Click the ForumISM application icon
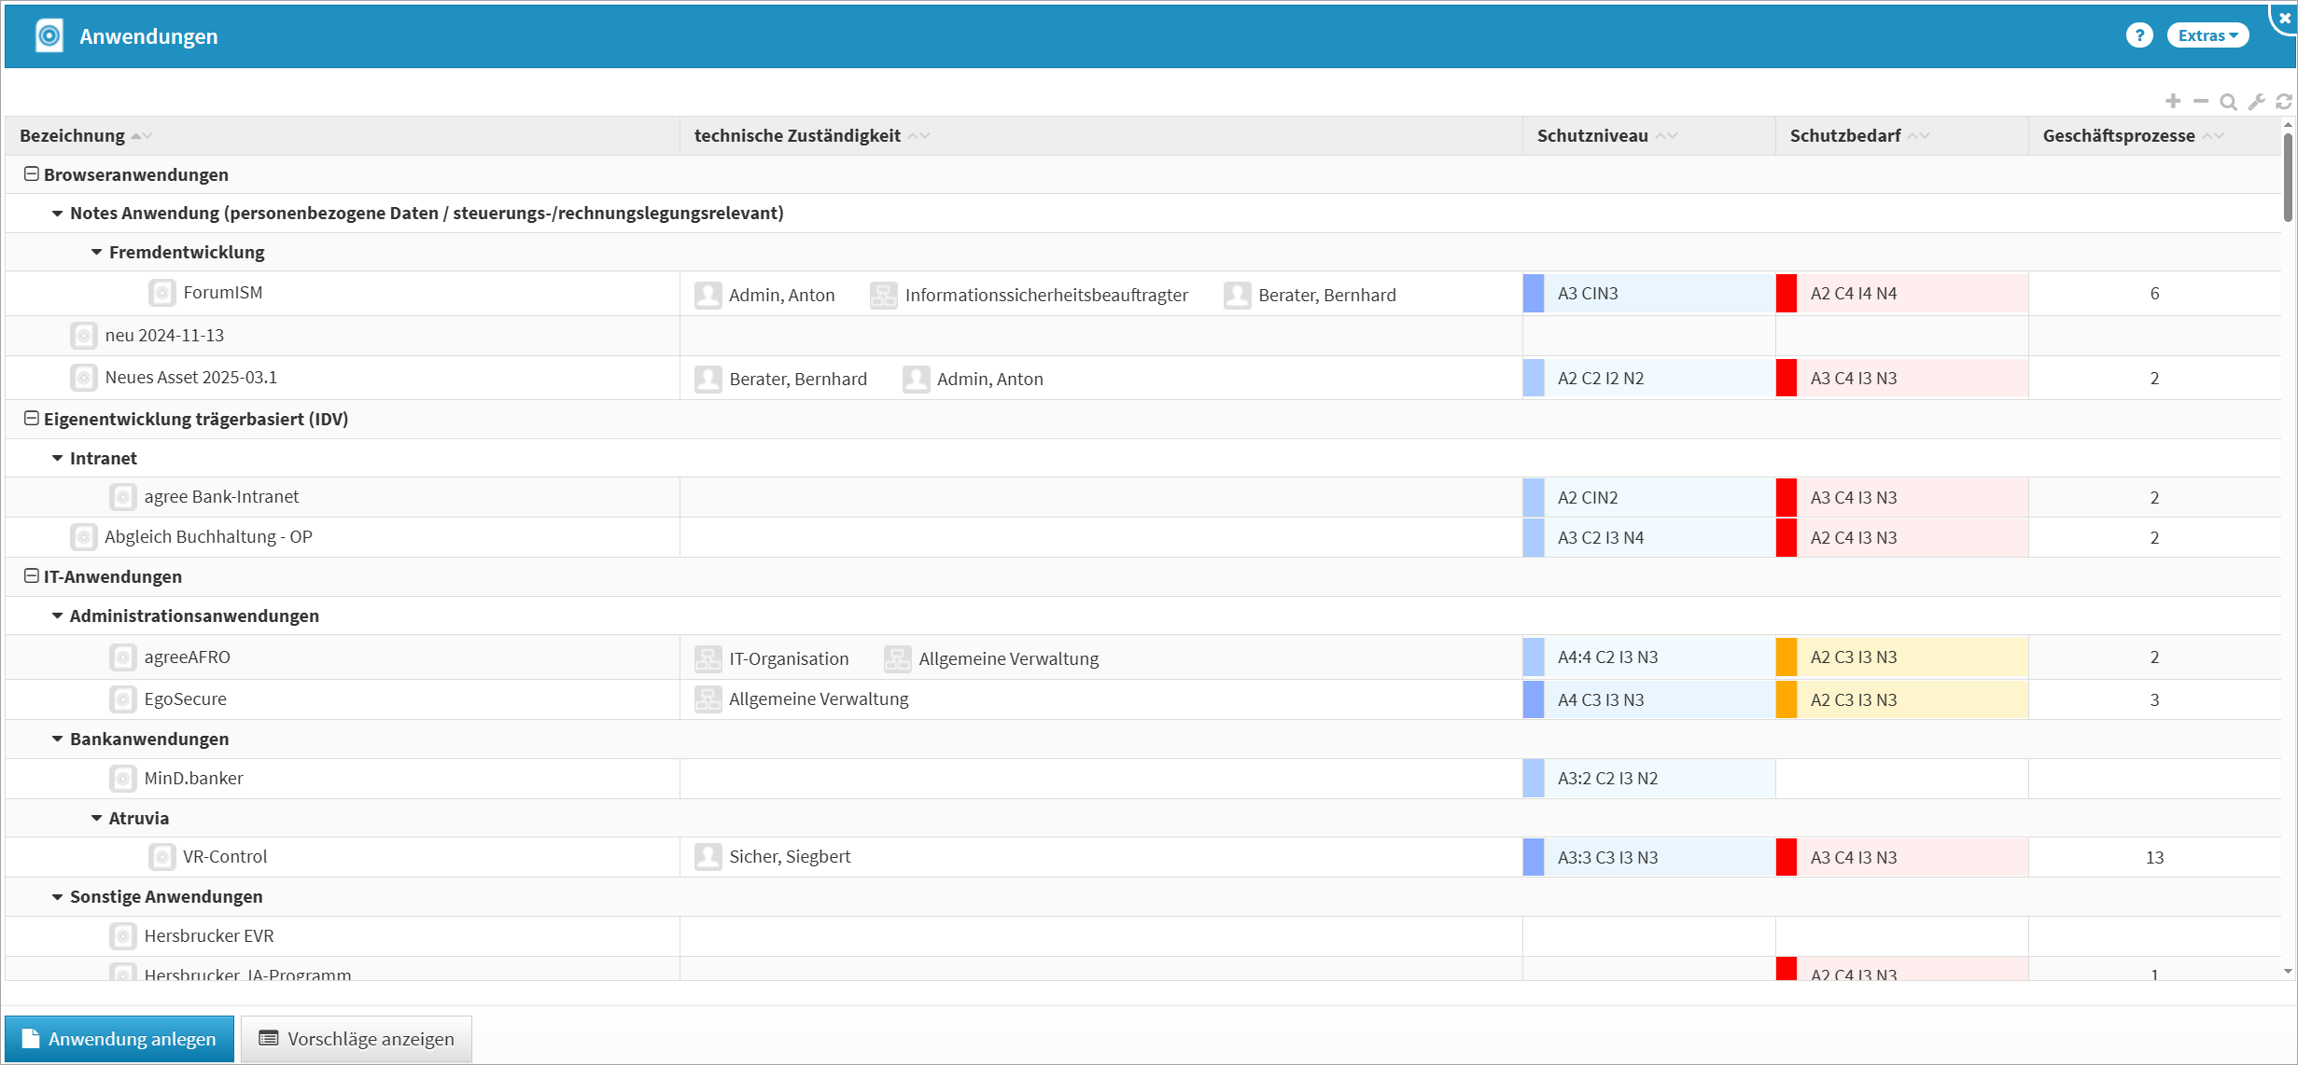 [162, 293]
